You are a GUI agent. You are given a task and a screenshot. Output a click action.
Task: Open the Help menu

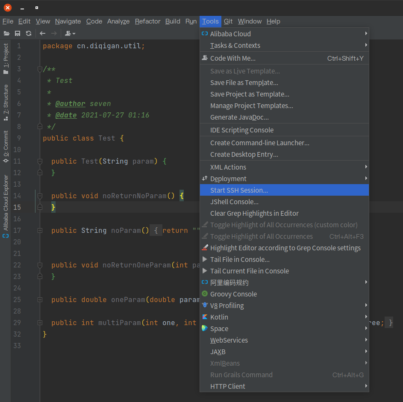[273, 21]
